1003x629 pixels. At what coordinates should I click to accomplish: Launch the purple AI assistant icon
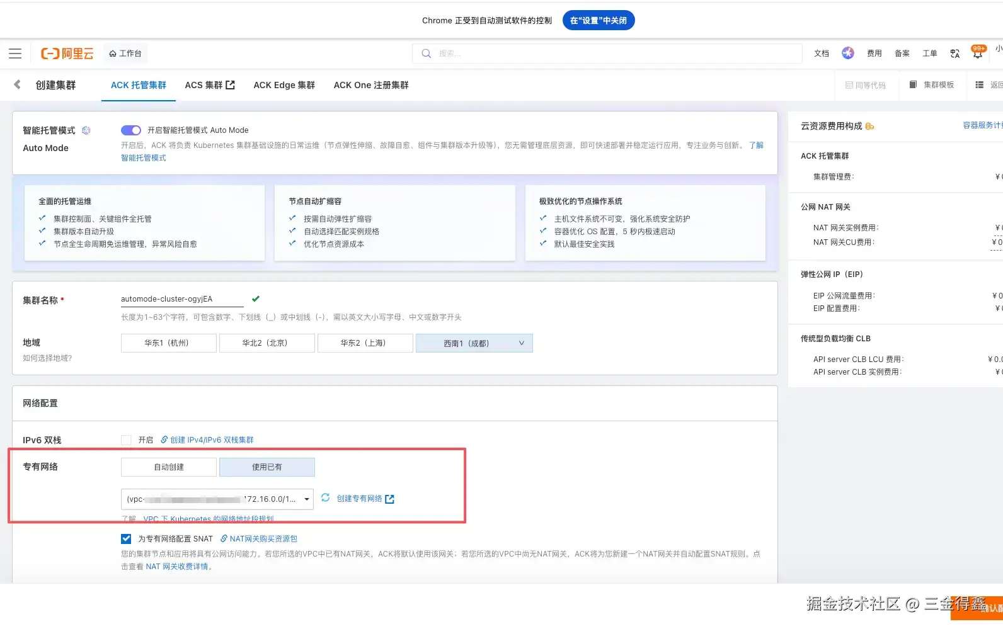click(848, 53)
